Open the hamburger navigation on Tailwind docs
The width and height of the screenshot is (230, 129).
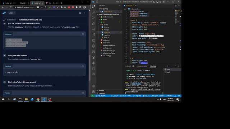click(4, 20)
